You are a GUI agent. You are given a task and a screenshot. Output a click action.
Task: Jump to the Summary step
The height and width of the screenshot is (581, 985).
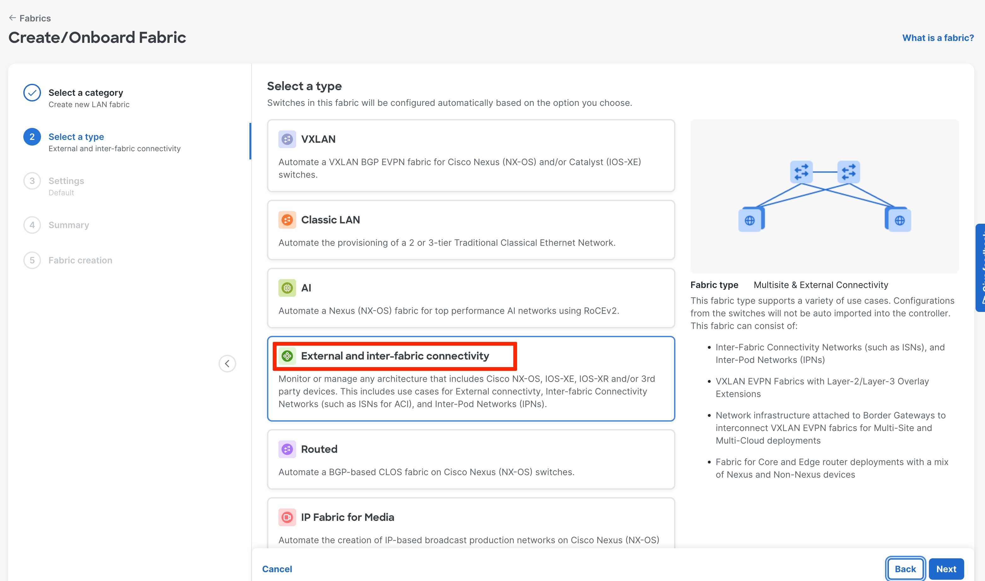(68, 225)
